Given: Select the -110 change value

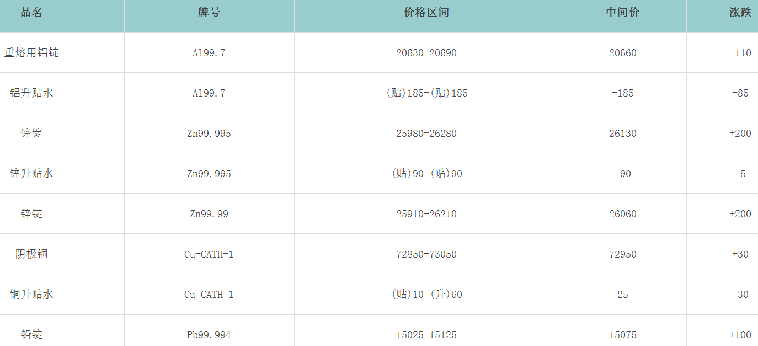Looking at the screenshot, I should point(740,53).
